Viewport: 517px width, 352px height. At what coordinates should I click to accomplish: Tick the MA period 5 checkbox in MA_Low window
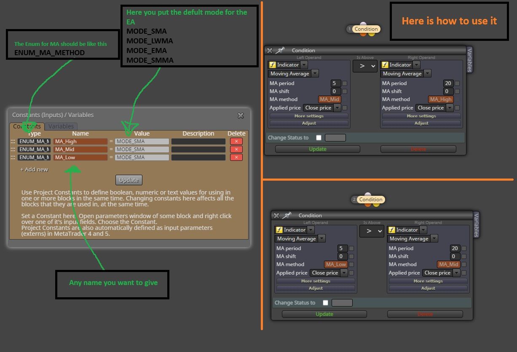pos(351,248)
